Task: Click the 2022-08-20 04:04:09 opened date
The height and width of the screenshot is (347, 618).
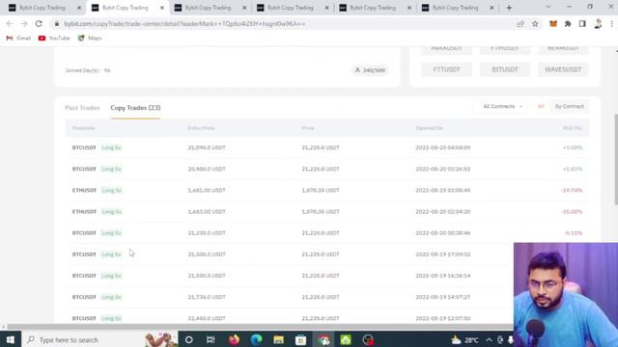Action: [x=443, y=147]
